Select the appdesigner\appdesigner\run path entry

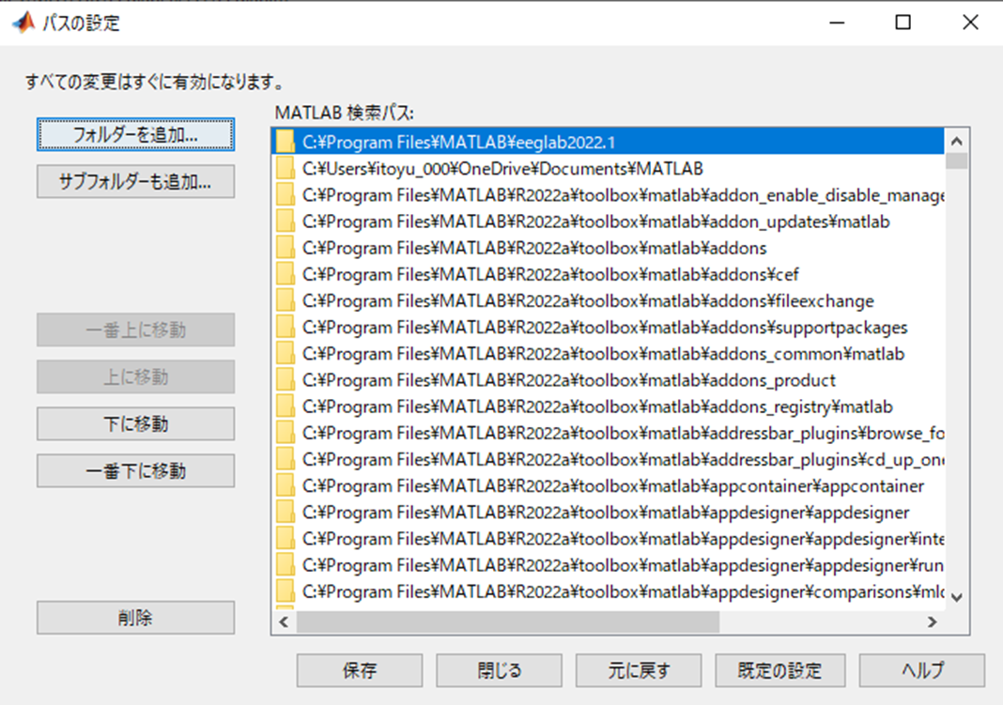[609, 565]
